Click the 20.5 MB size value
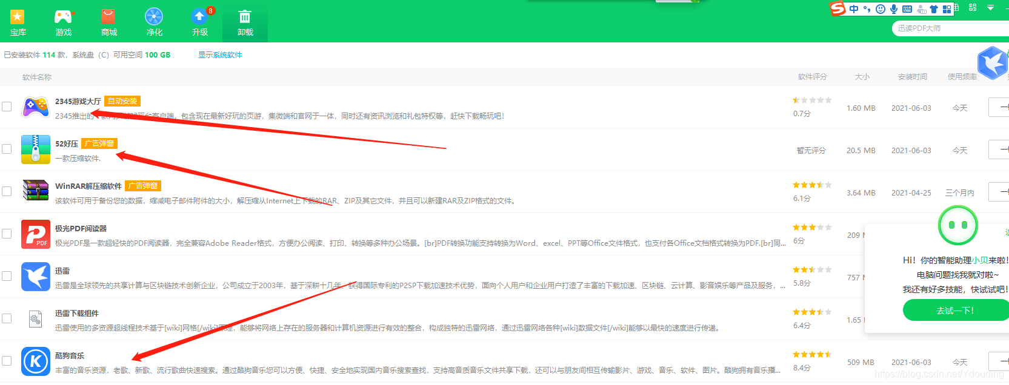 click(861, 151)
